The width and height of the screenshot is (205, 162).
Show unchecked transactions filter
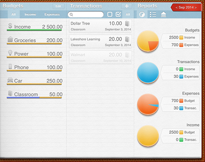(x=110, y=14)
